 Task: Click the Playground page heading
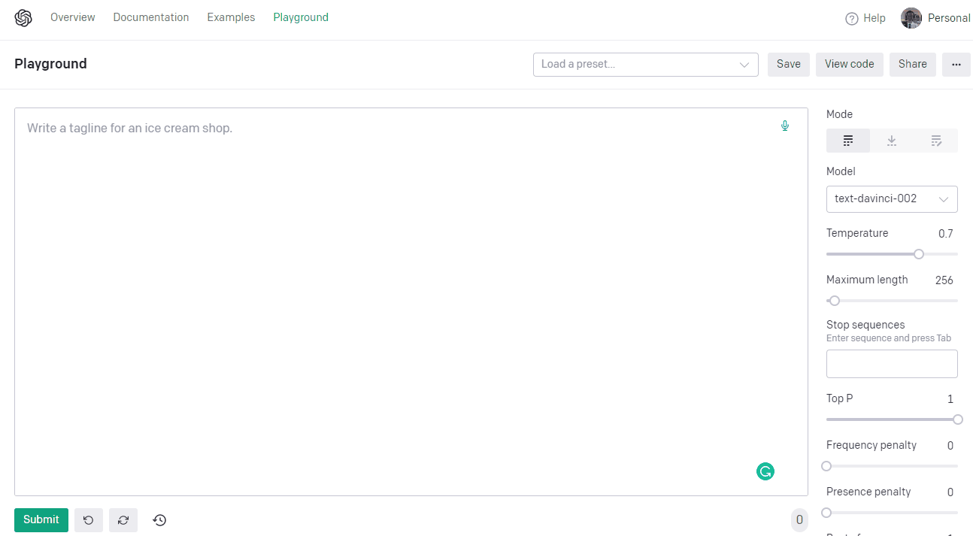pyautogui.click(x=50, y=64)
